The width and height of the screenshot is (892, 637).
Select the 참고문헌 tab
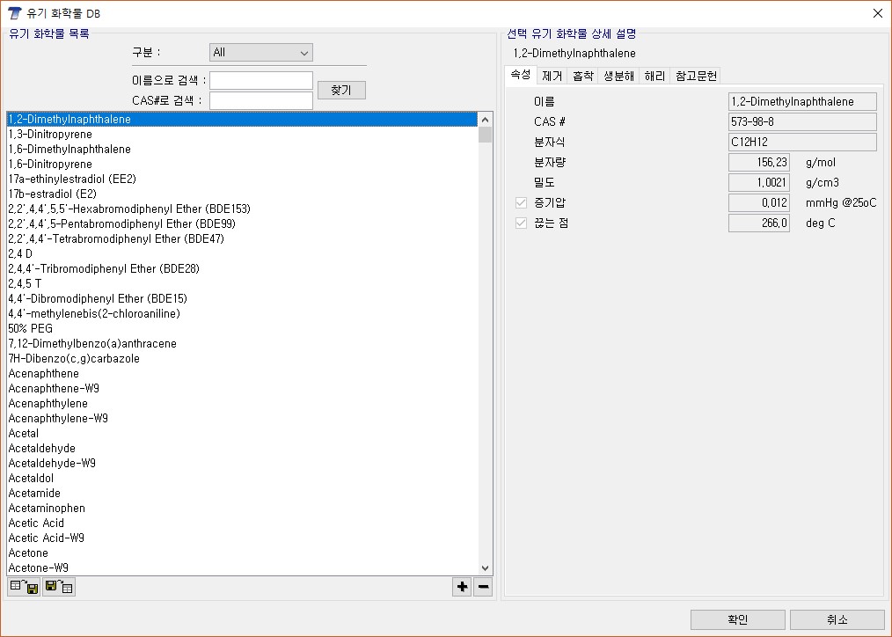coord(696,76)
